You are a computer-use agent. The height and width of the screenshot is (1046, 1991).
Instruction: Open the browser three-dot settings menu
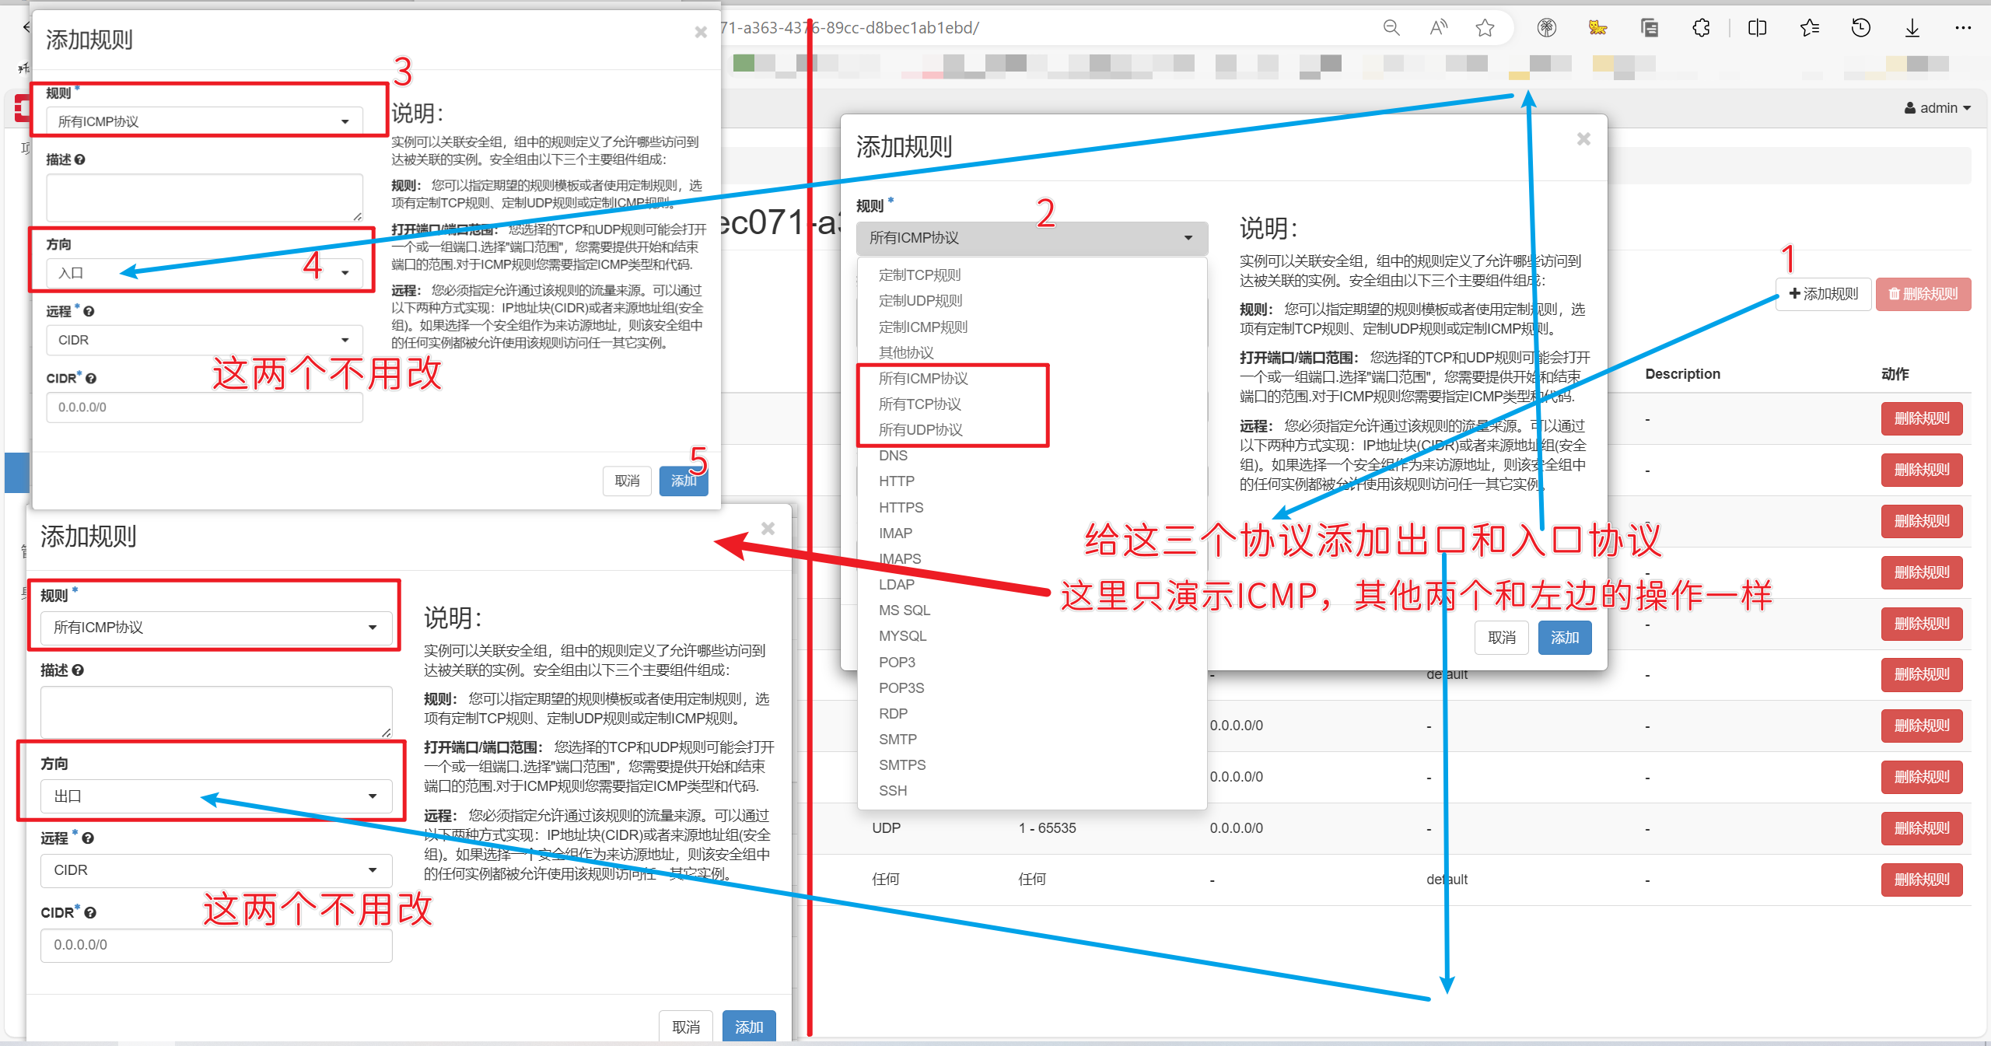click(1962, 28)
